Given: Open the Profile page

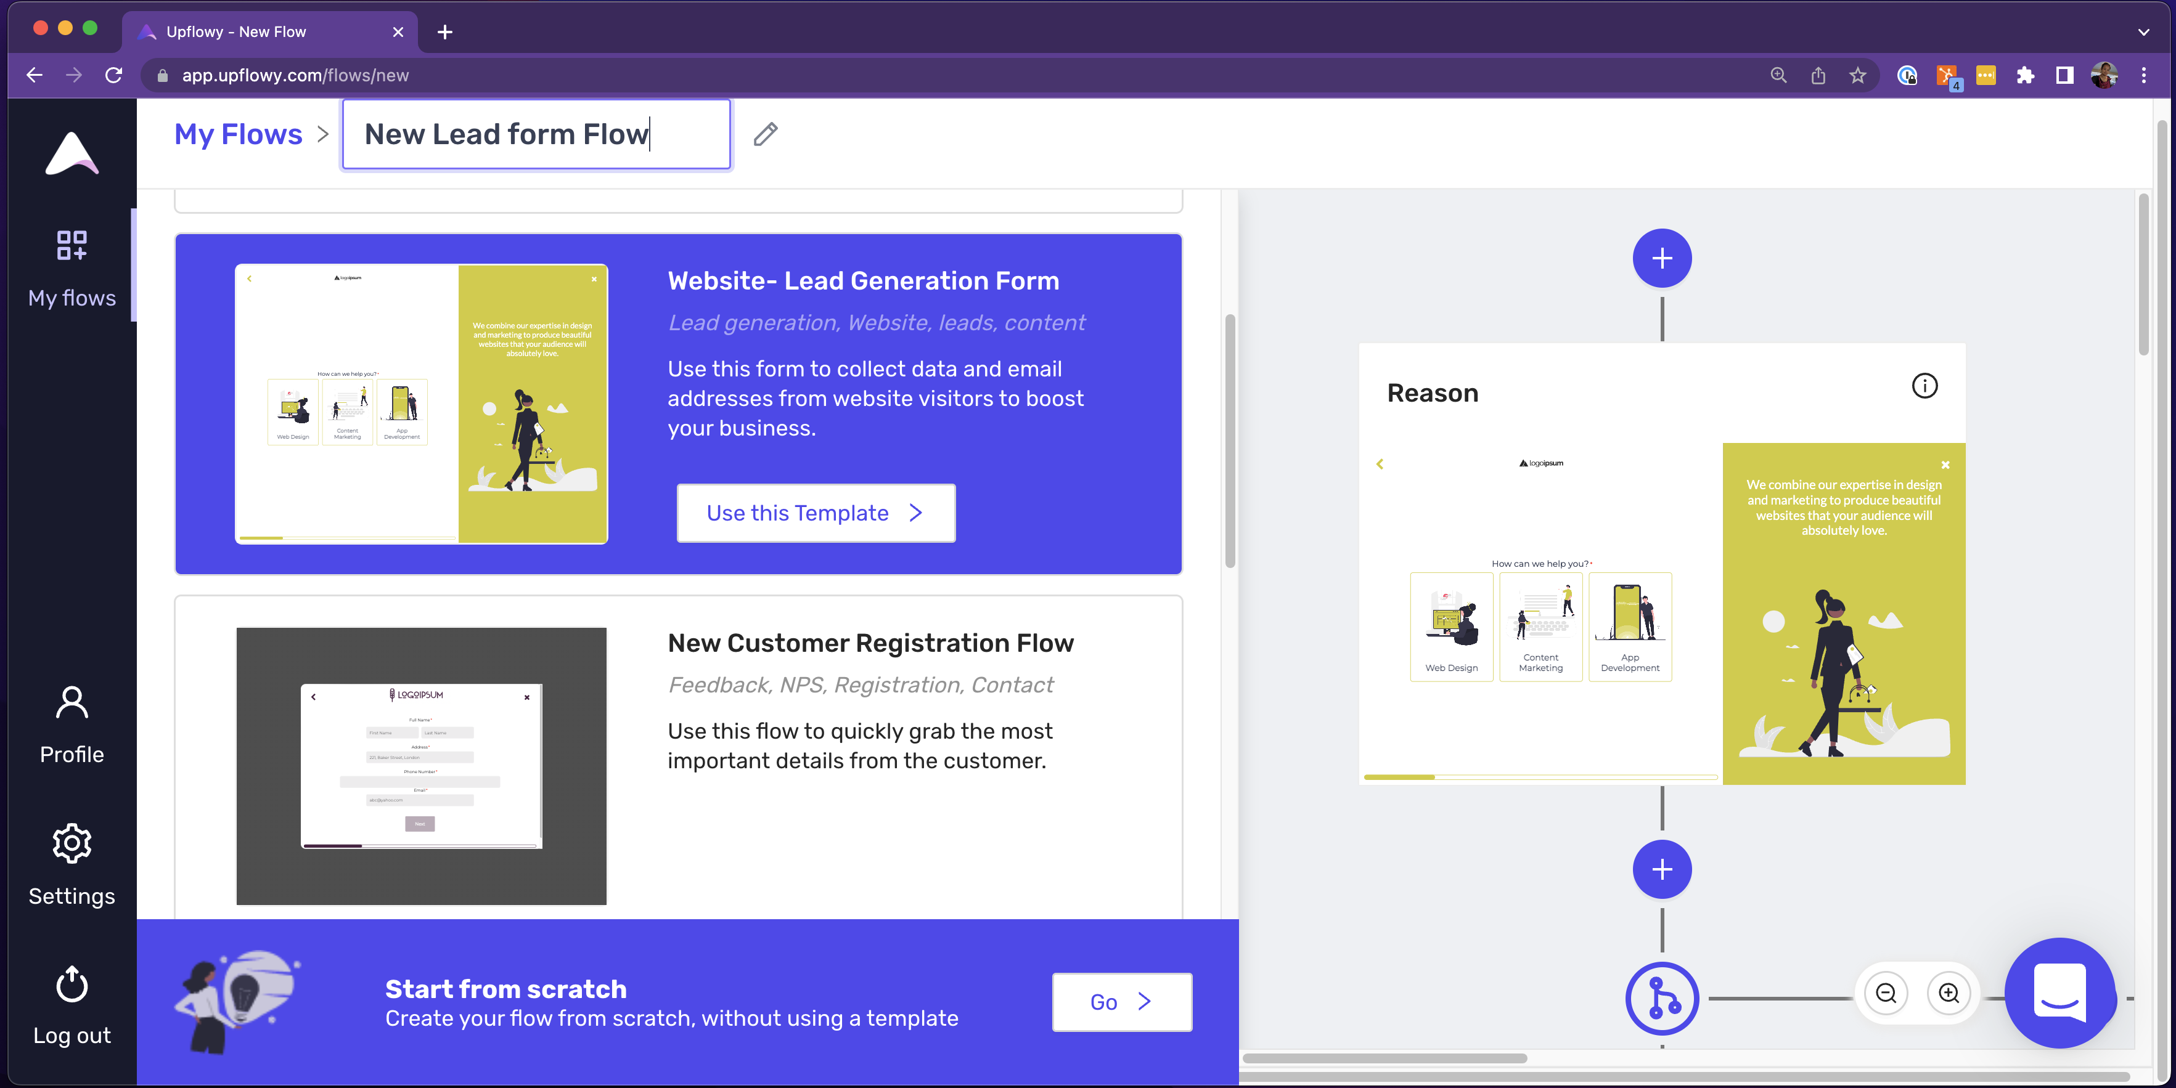Looking at the screenshot, I should point(72,725).
